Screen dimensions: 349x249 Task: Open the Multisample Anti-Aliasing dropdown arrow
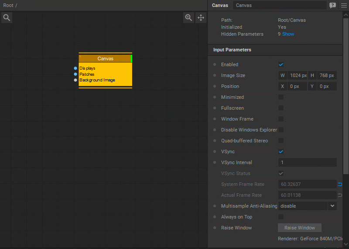pos(332,206)
